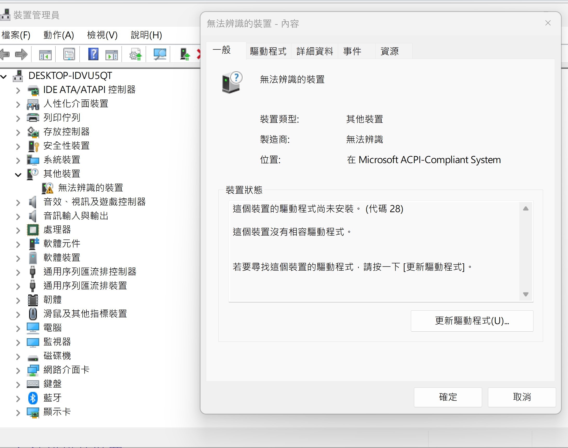
Task: Expand the 網路介面卡 category
Action: click(18, 371)
